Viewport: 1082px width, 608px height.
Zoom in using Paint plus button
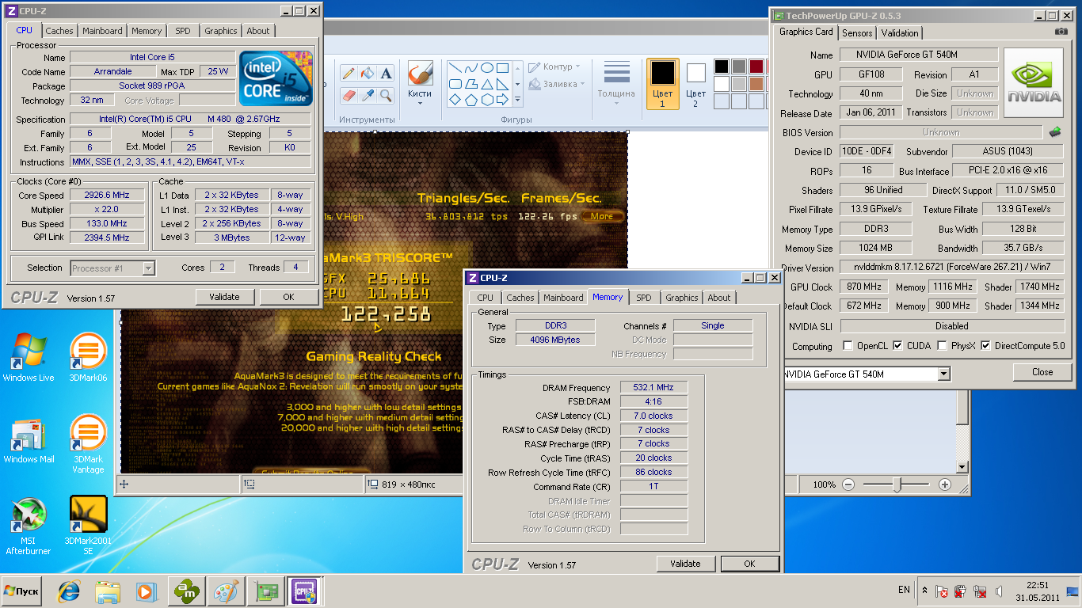tap(945, 484)
